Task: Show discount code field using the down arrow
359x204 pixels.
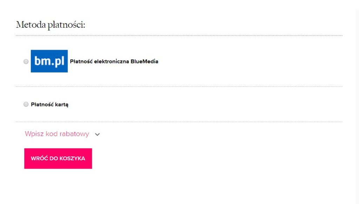Action: coord(97,134)
